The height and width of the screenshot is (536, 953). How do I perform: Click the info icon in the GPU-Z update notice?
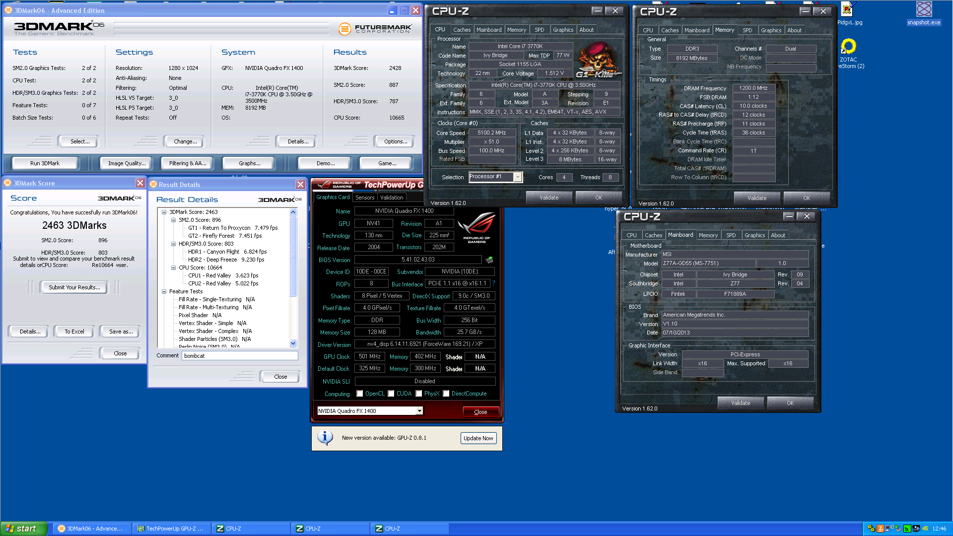325,438
